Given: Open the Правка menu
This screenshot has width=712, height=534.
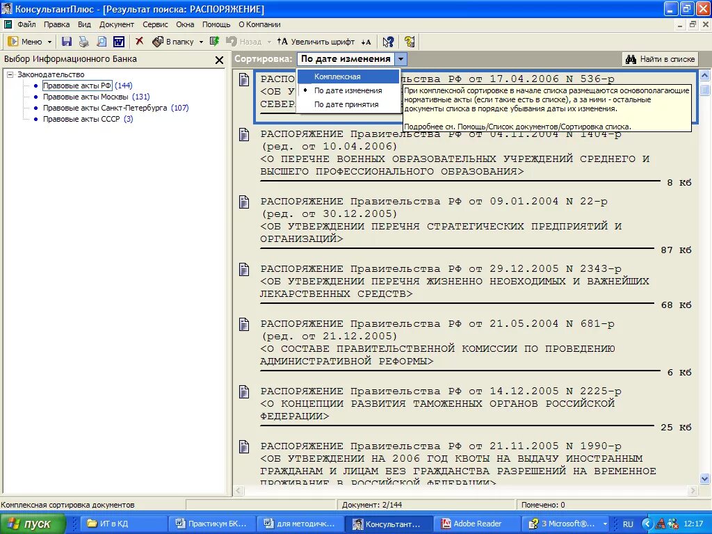Looking at the screenshot, I should click(x=57, y=24).
